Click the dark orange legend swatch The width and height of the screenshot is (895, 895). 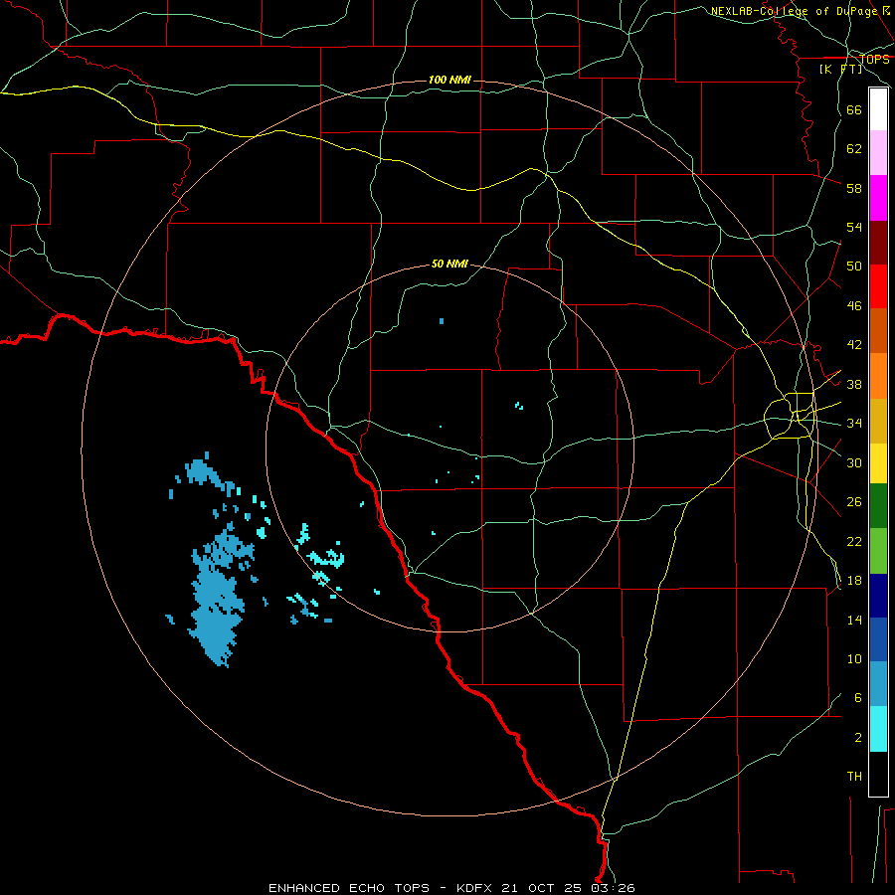878,331
